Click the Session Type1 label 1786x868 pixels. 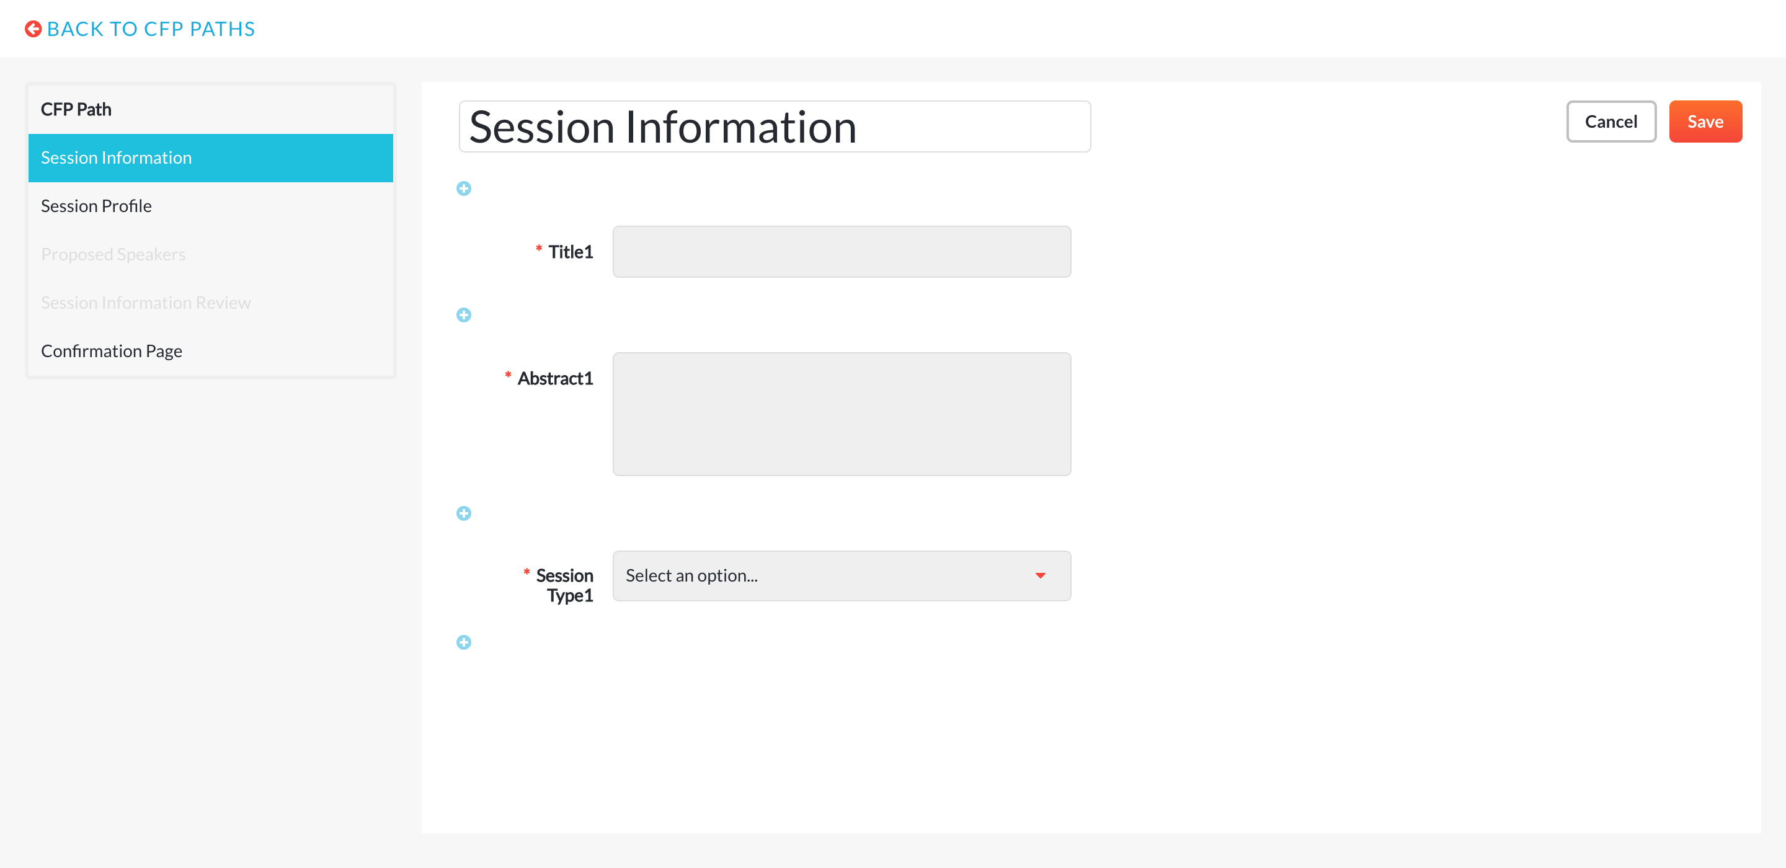click(x=564, y=586)
